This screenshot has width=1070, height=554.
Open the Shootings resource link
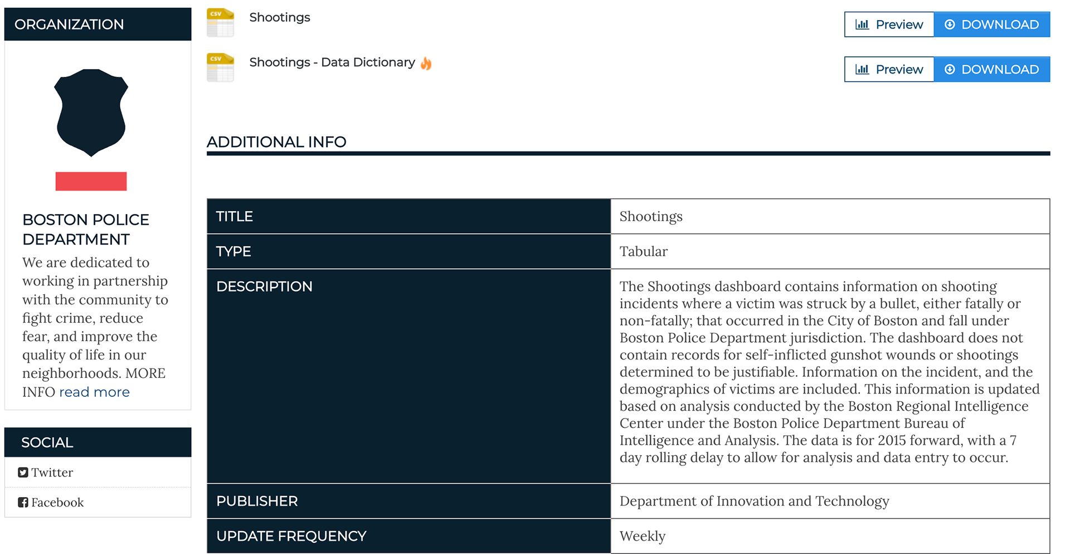pyautogui.click(x=280, y=17)
